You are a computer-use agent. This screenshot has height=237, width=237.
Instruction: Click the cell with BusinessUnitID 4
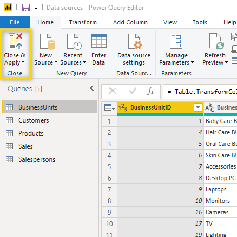tap(160, 132)
